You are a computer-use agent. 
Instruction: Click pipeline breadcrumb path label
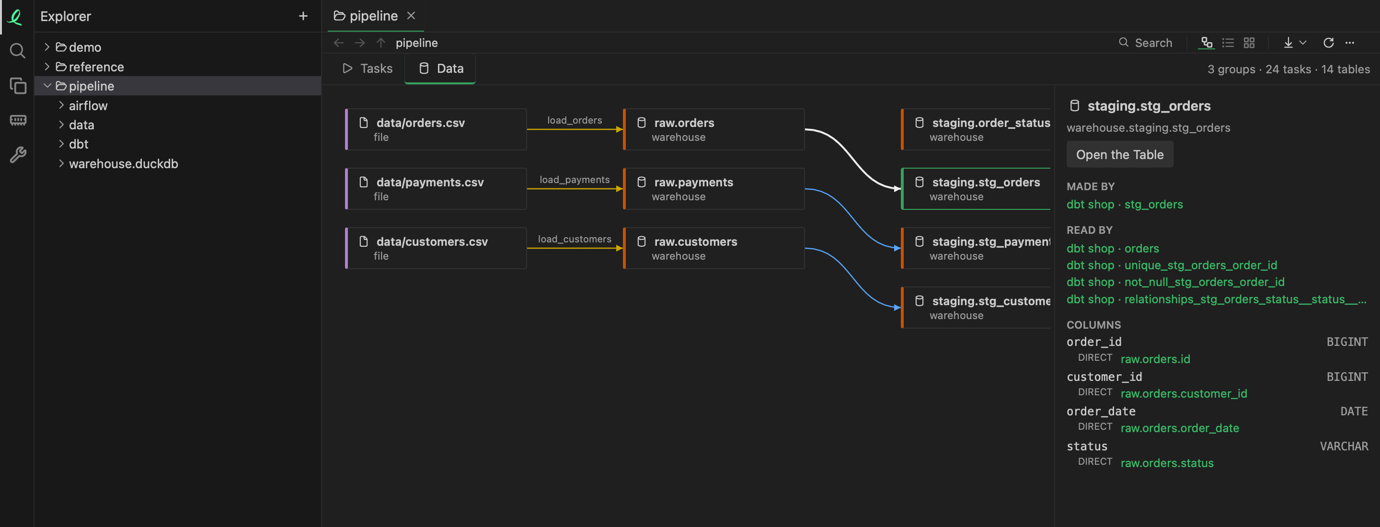coord(416,43)
